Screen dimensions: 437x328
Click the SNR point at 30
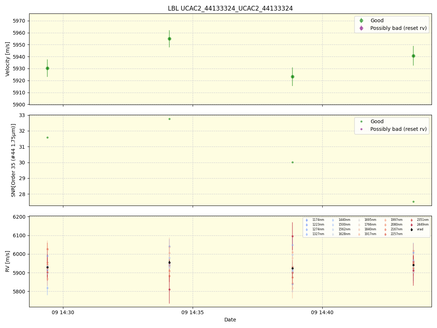click(292, 162)
